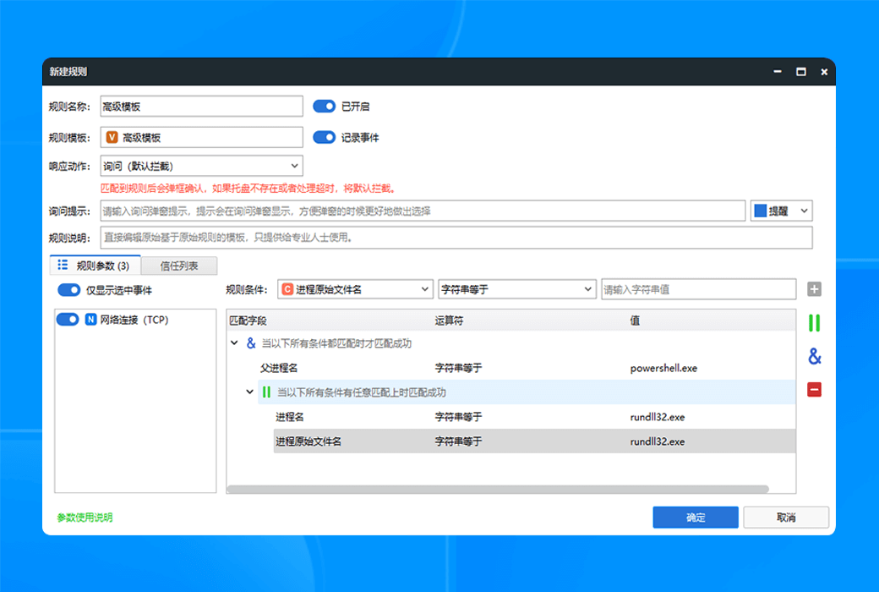Open the 参数使用说明 link
Image resolution: width=879 pixels, height=592 pixels.
(x=85, y=518)
